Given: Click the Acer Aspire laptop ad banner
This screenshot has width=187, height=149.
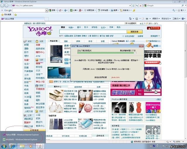Looking at the screenshot, I should [x=59, y=72].
